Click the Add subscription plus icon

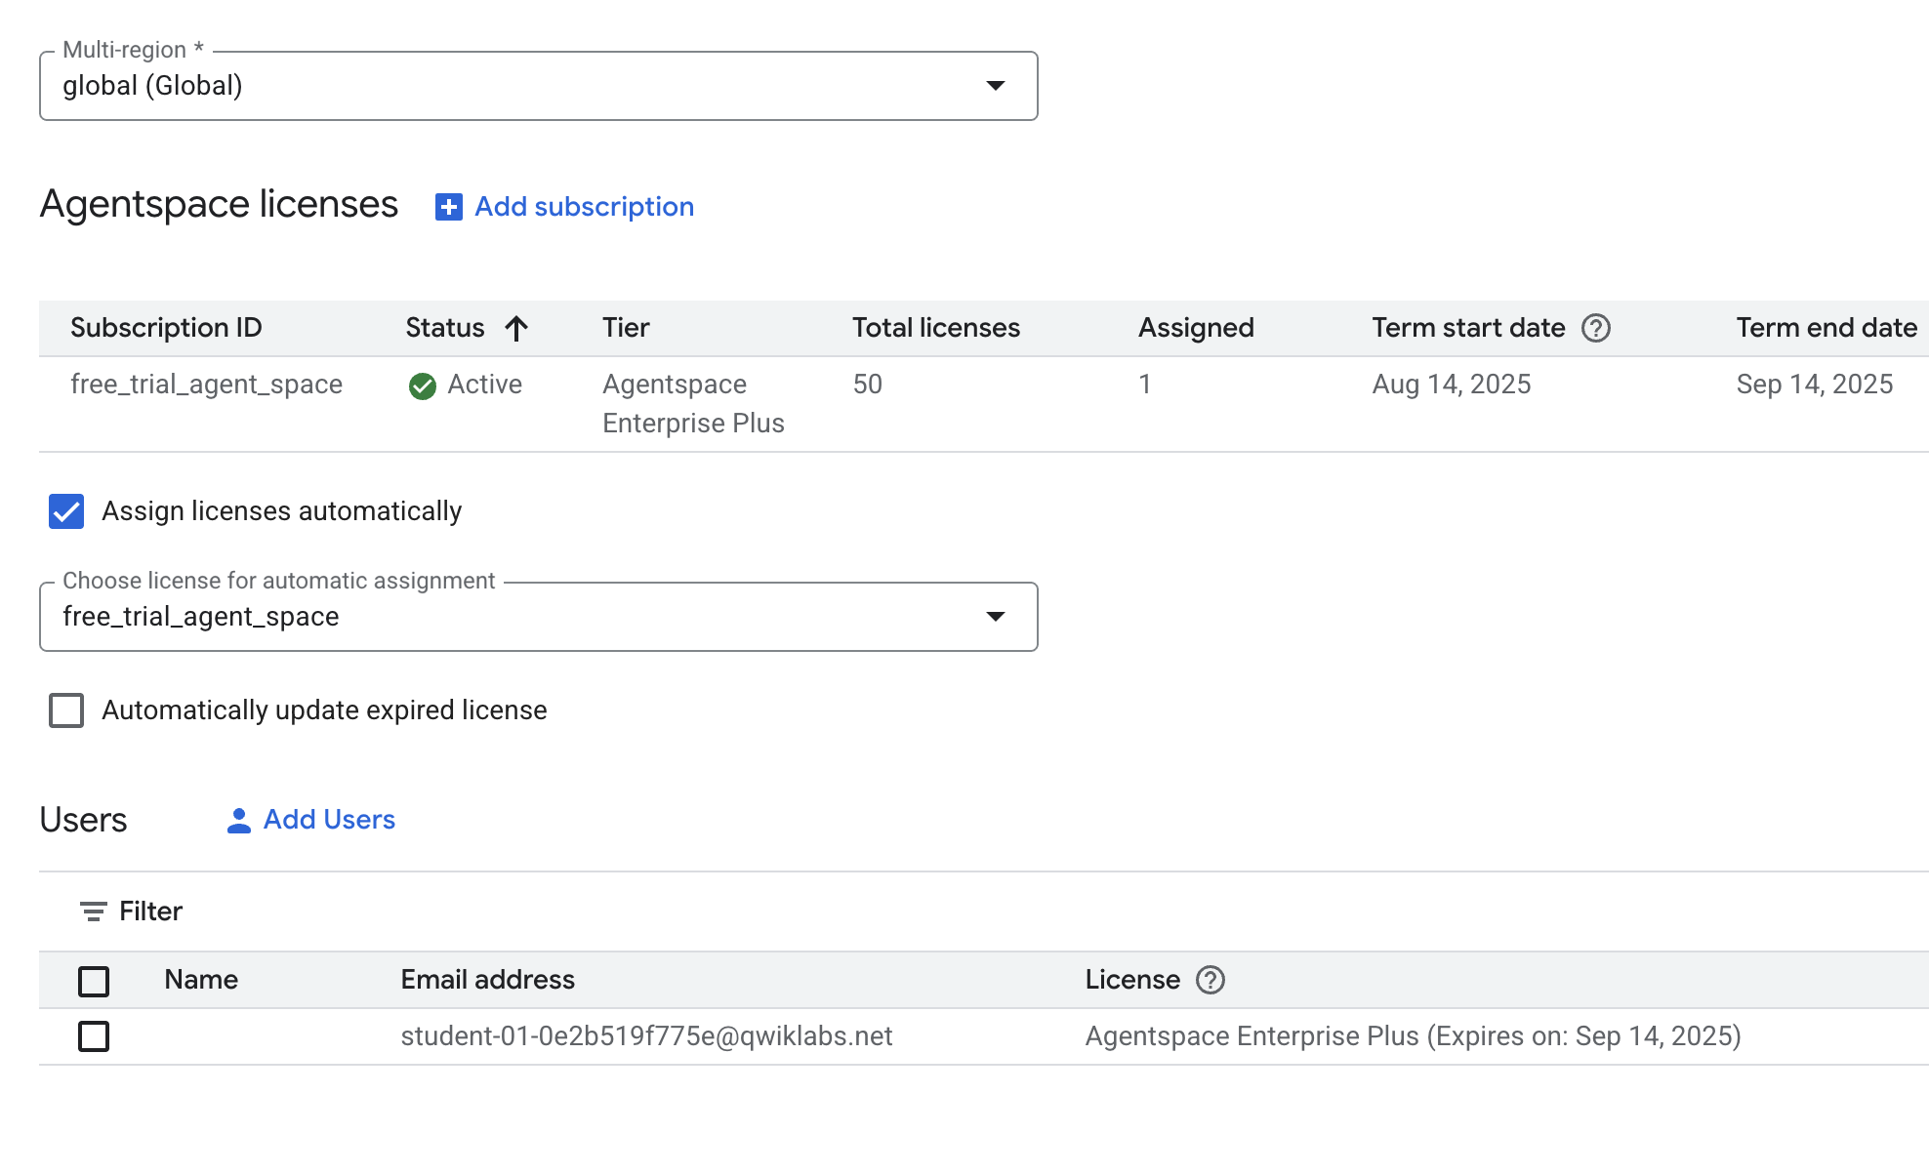[448, 207]
